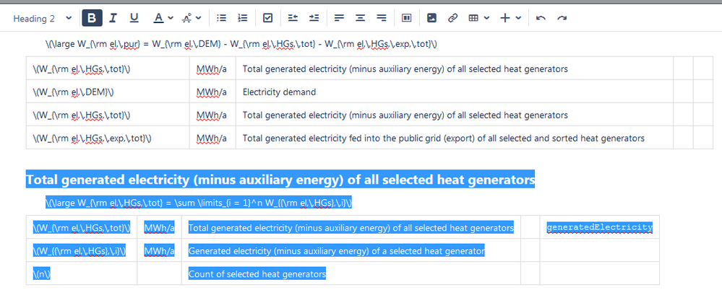Undo the last edit
Viewport: 722px width, 295px height.
click(x=541, y=18)
